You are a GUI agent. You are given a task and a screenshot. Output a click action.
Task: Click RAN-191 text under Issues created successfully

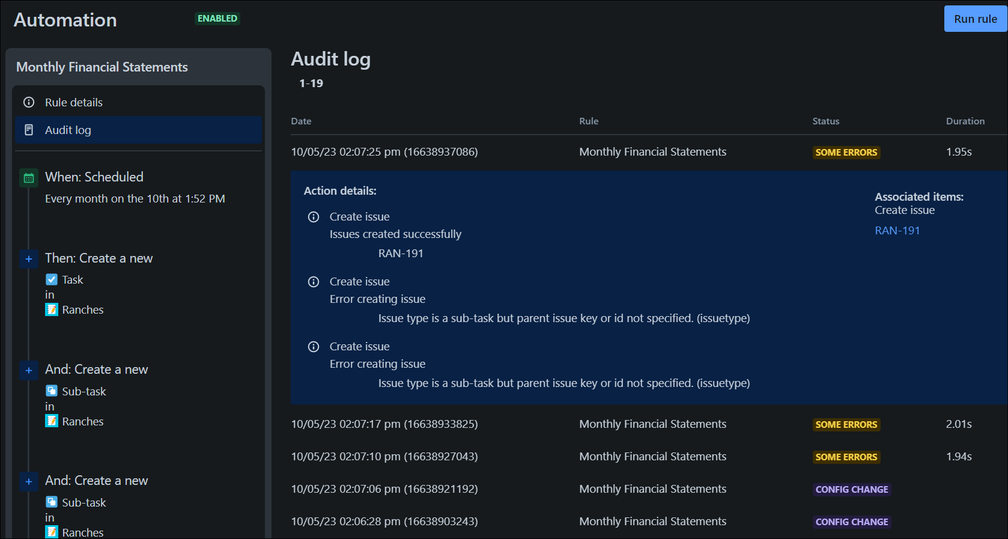point(401,254)
